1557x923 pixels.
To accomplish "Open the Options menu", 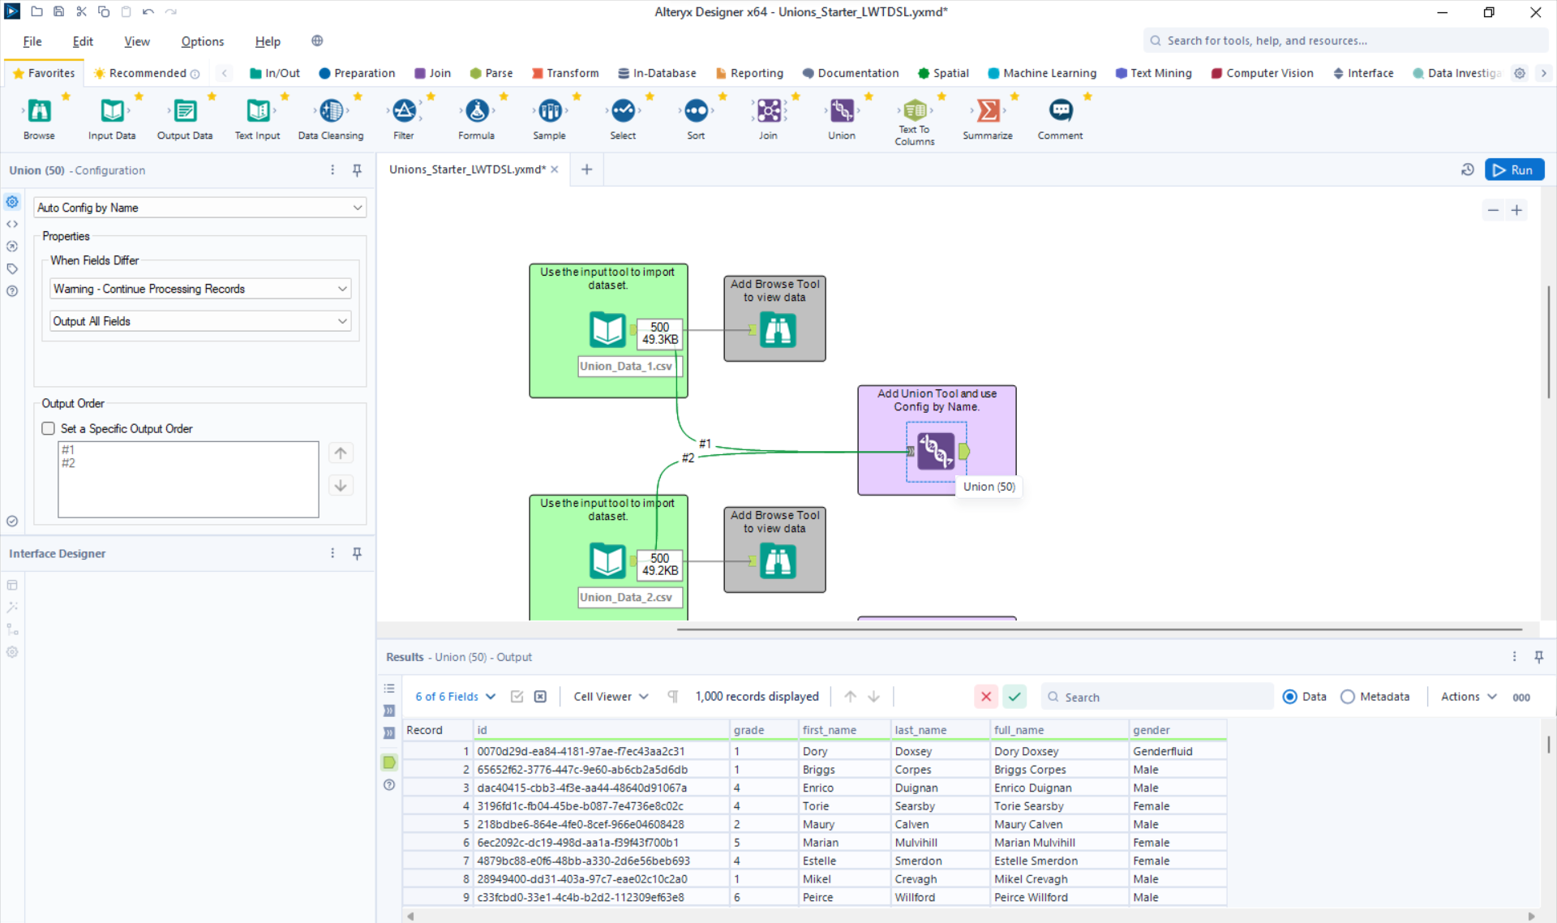I will (202, 41).
